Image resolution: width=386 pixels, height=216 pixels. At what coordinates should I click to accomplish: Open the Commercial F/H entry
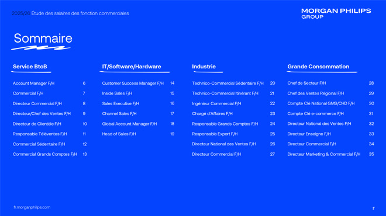28,93
